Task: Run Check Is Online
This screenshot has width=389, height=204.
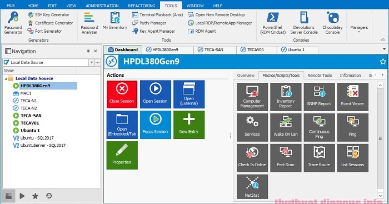Action: coord(252,158)
